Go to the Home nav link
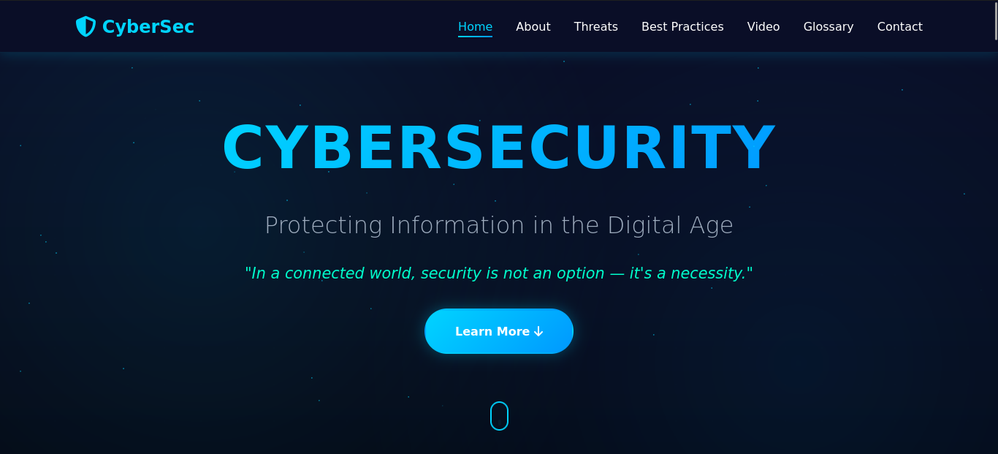This screenshot has width=998, height=454. (x=475, y=26)
